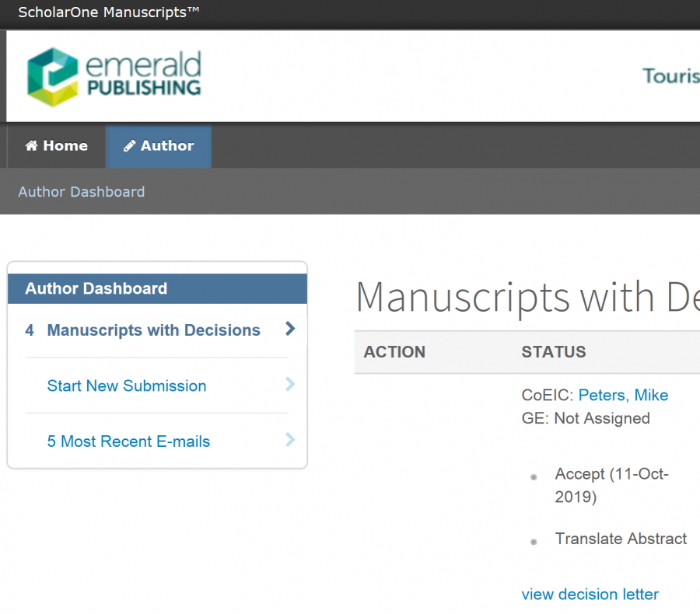Image resolution: width=700 pixels, height=614 pixels.
Task: Switch to the Author tab
Action: pyautogui.click(x=159, y=146)
